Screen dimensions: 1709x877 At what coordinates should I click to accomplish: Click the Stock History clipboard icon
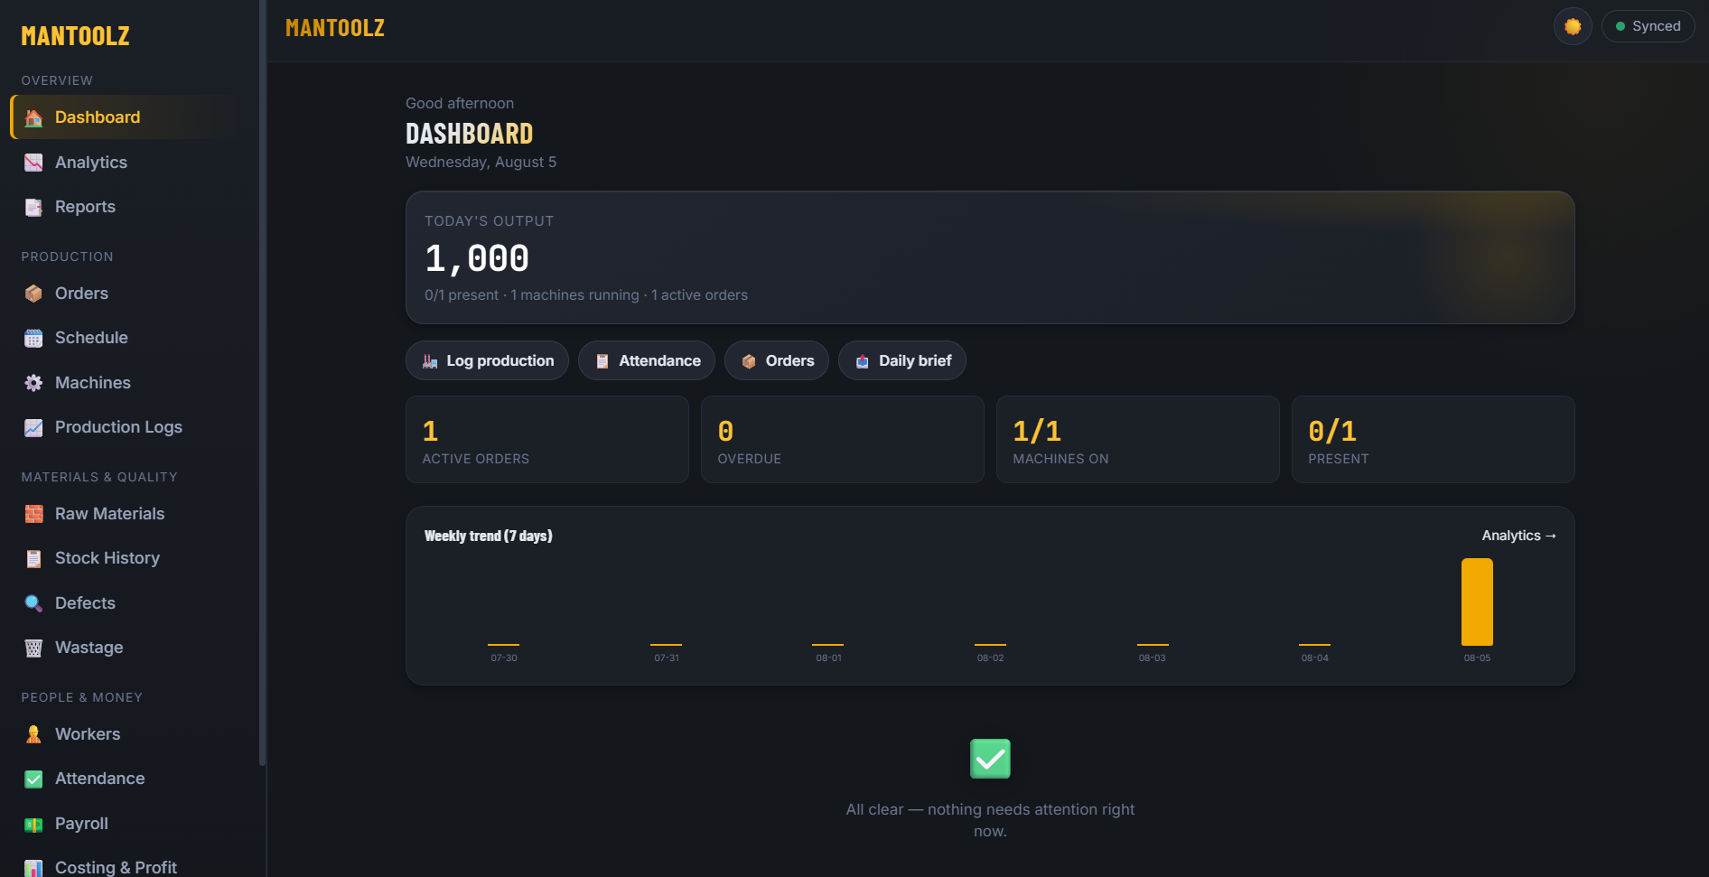[x=33, y=558]
